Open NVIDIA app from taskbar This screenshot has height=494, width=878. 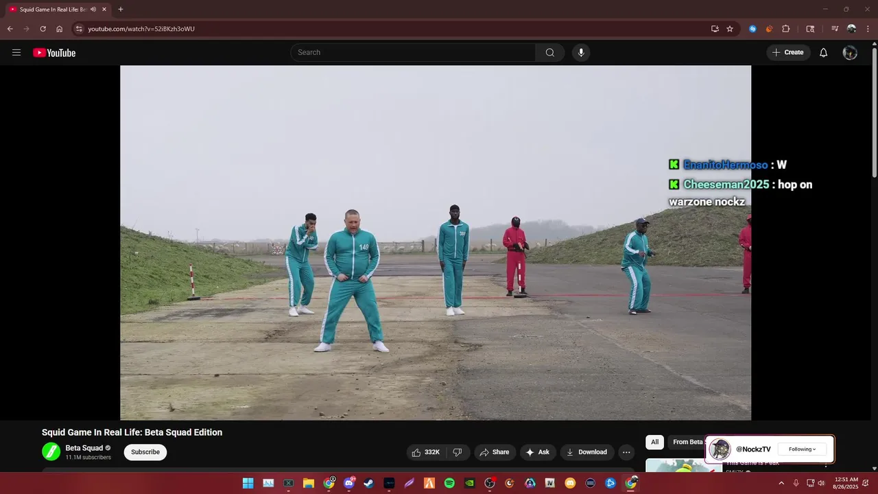click(x=469, y=483)
